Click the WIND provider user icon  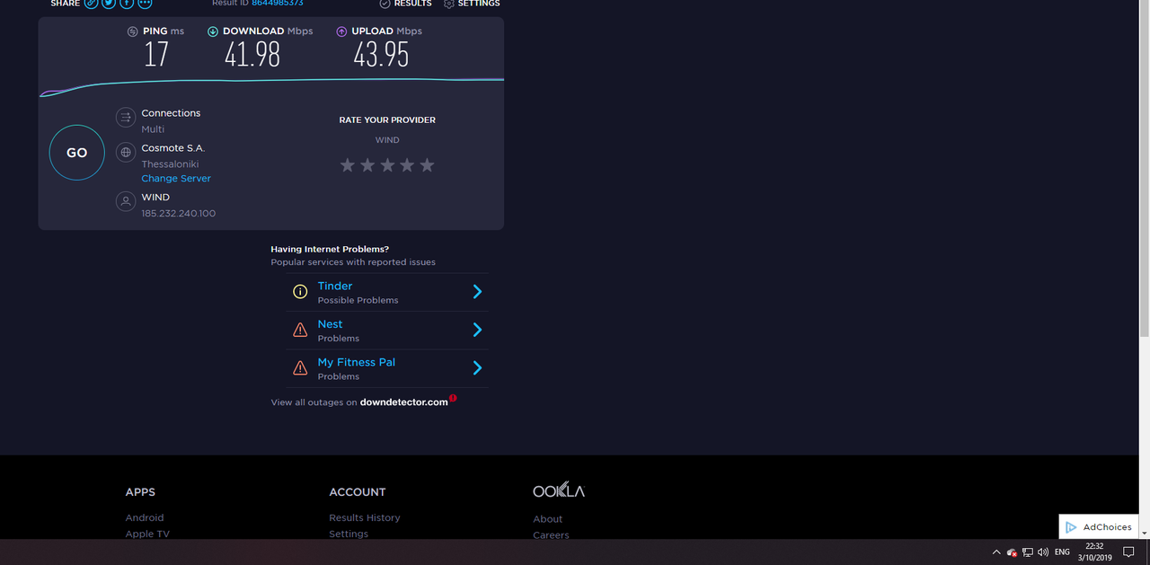click(126, 201)
